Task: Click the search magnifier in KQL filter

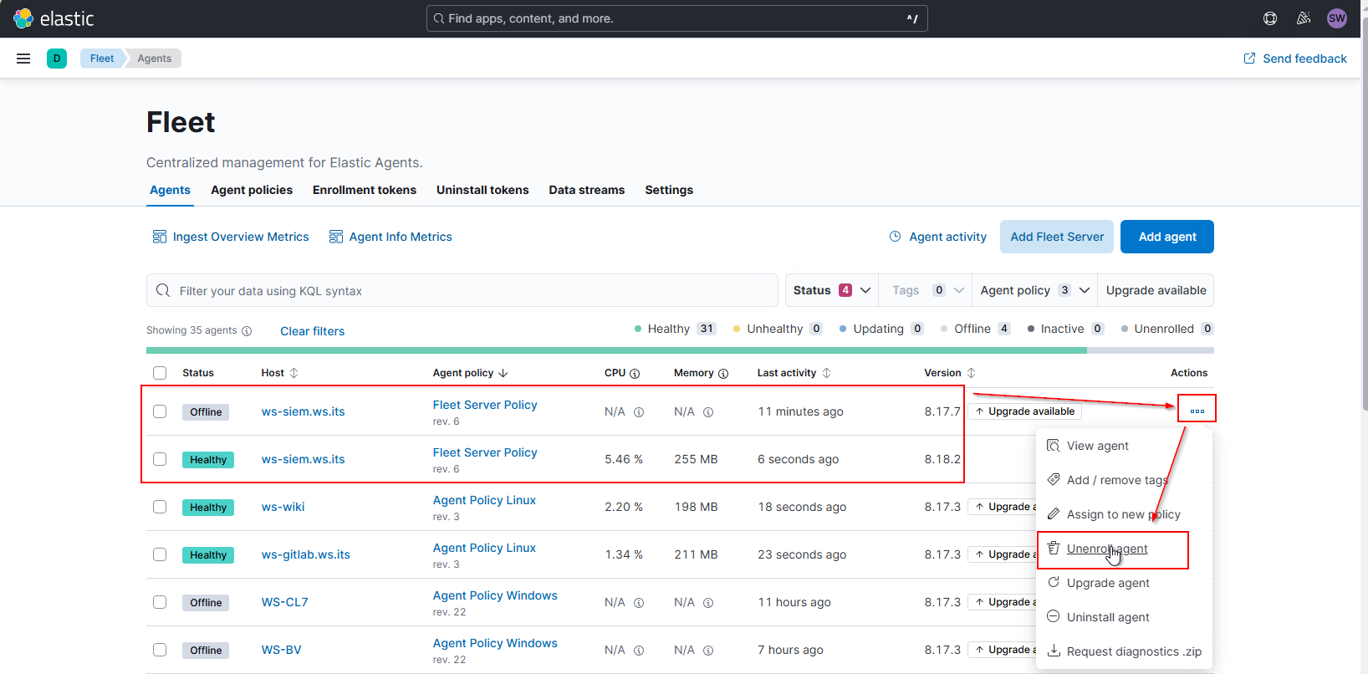Action: point(163,290)
